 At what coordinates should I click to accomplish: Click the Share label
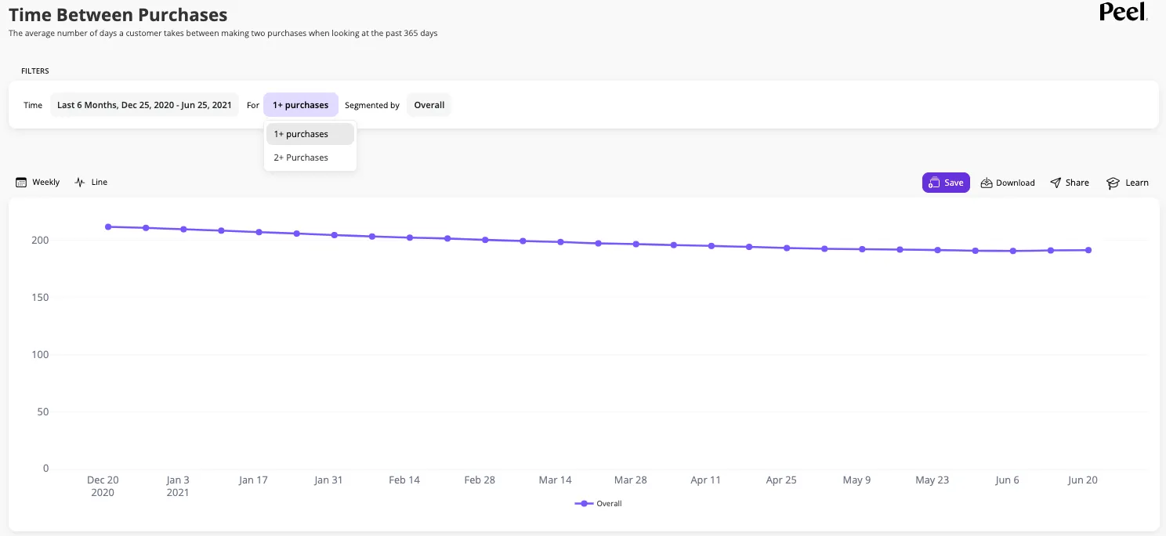1077,183
